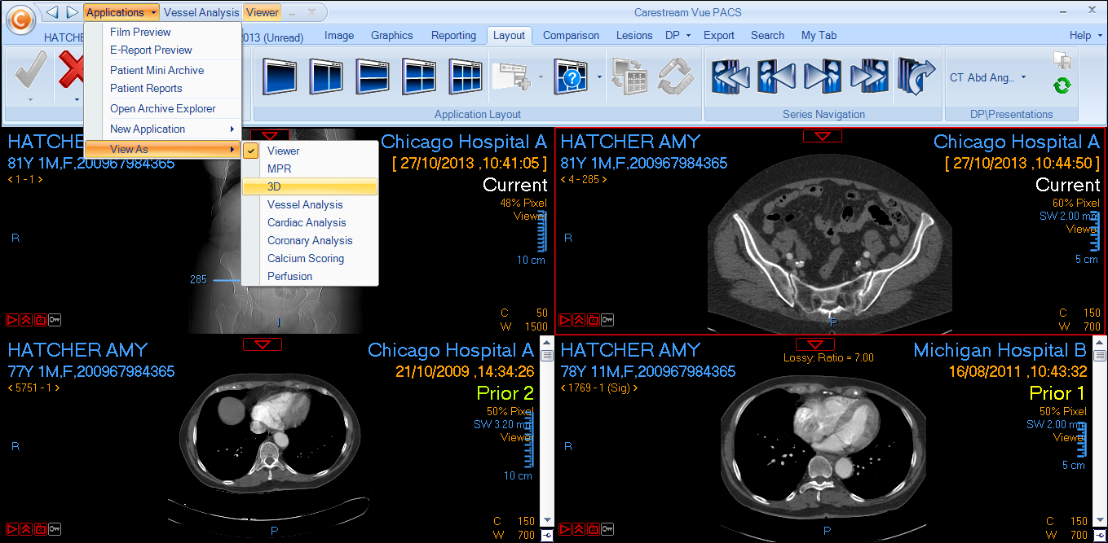Open dropdown arrow under the checkmark icon
Image resolution: width=1108 pixels, height=543 pixels.
pyautogui.click(x=30, y=100)
